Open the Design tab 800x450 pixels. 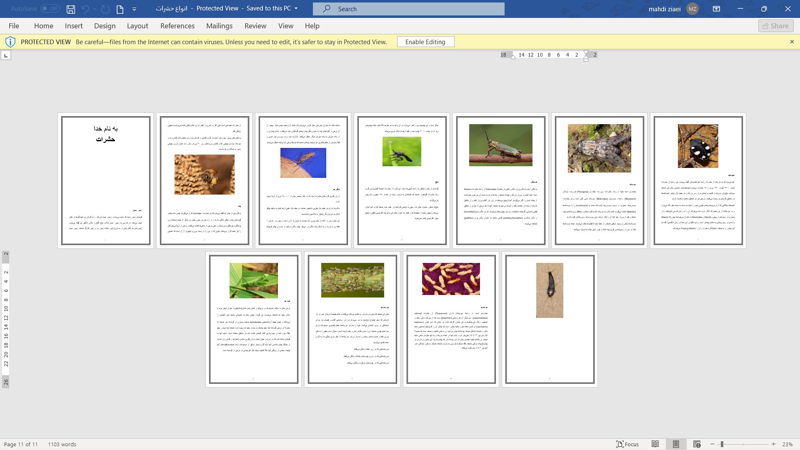[x=105, y=26]
